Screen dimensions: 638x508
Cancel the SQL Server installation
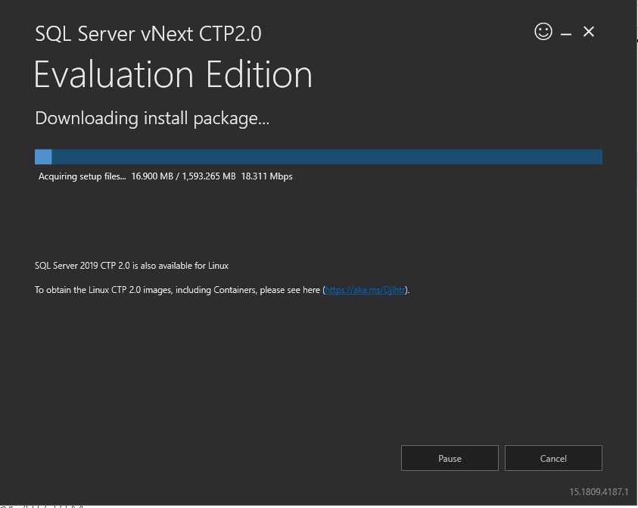point(553,458)
